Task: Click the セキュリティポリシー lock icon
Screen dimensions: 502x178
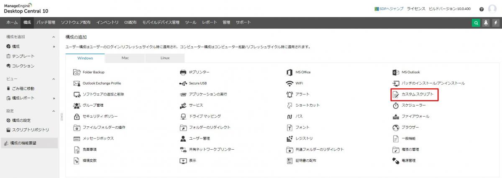Action: click(x=77, y=116)
